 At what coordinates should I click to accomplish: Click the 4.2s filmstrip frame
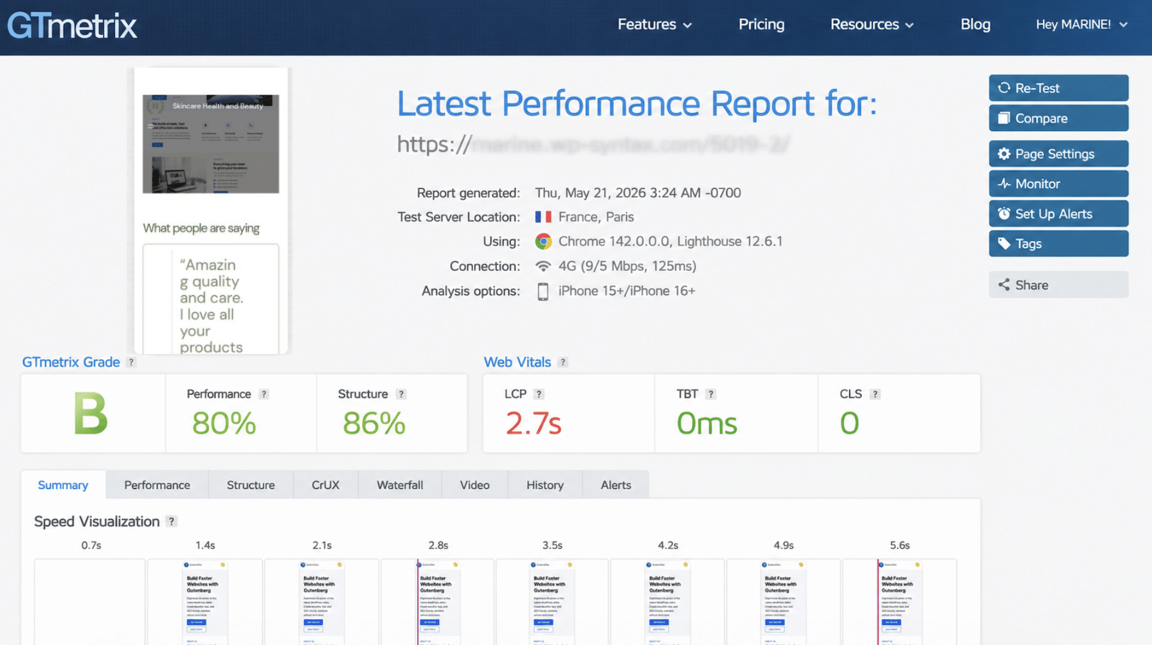pyautogui.click(x=668, y=602)
